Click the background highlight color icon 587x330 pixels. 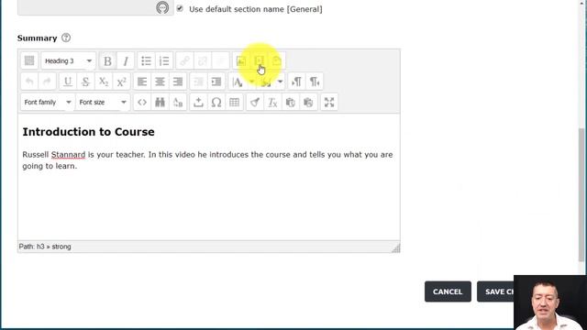click(x=266, y=82)
